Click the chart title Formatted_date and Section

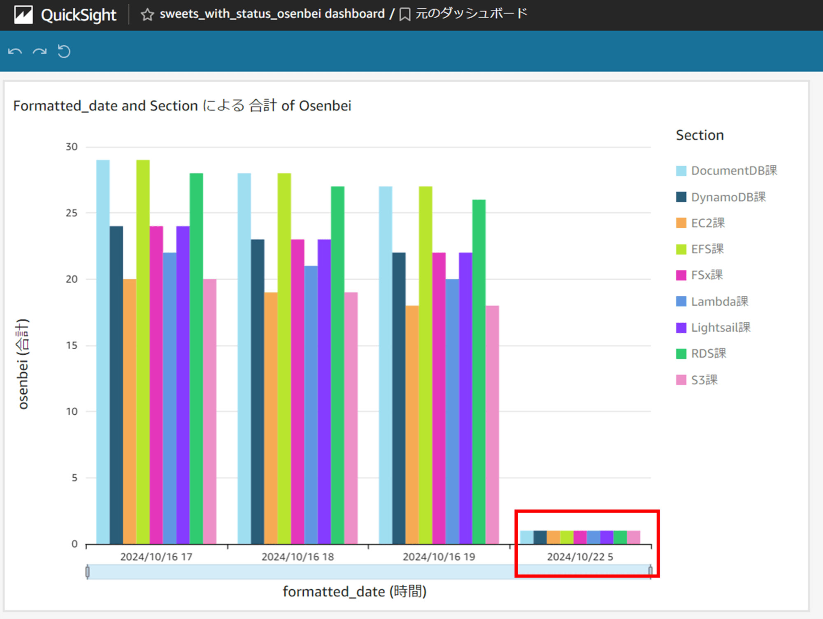click(x=182, y=106)
